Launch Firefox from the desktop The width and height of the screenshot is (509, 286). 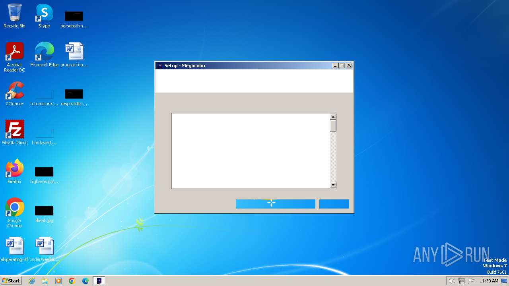tap(14, 171)
